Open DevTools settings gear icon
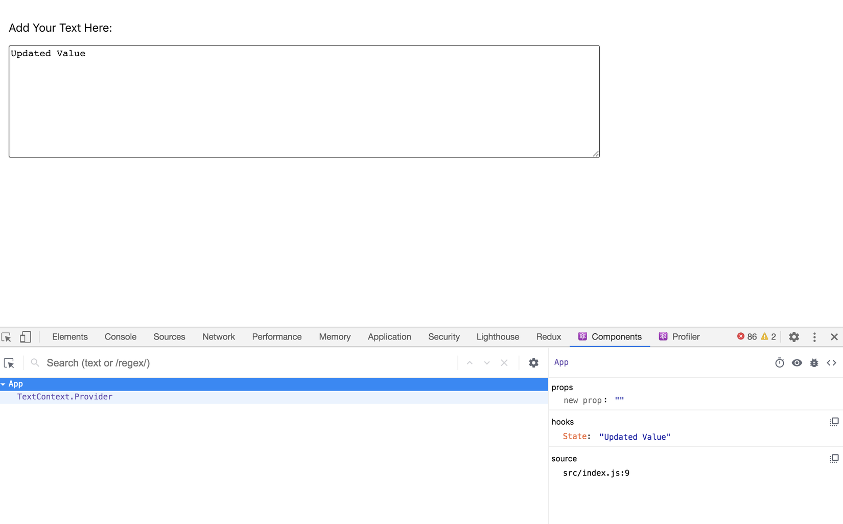This screenshot has width=843, height=524. tap(793, 337)
